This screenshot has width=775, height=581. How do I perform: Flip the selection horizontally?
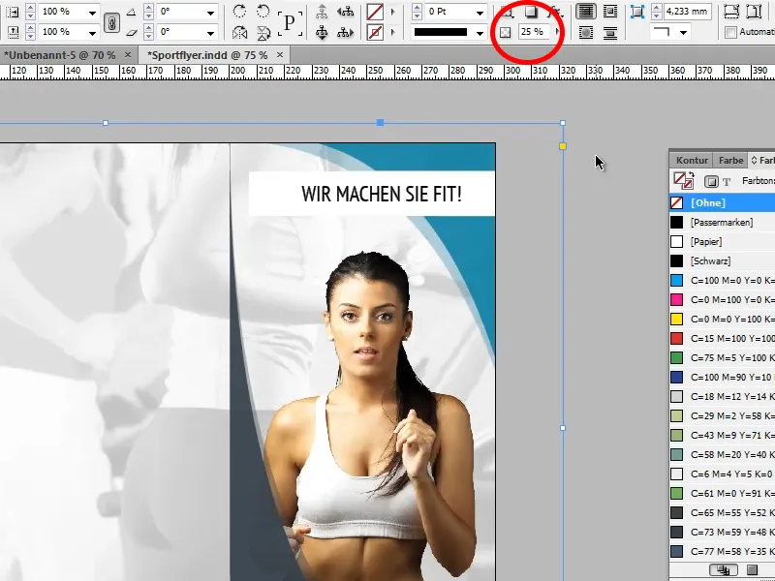click(x=239, y=33)
